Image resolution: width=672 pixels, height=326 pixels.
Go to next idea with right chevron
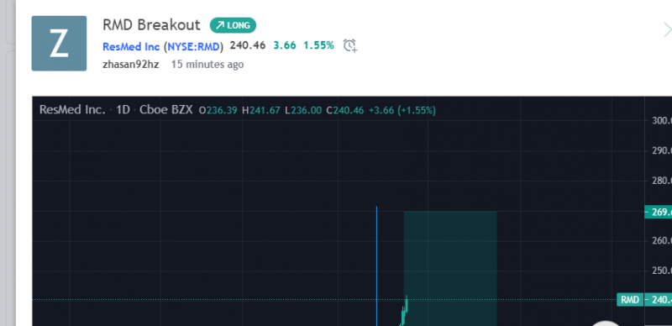tap(667, 30)
